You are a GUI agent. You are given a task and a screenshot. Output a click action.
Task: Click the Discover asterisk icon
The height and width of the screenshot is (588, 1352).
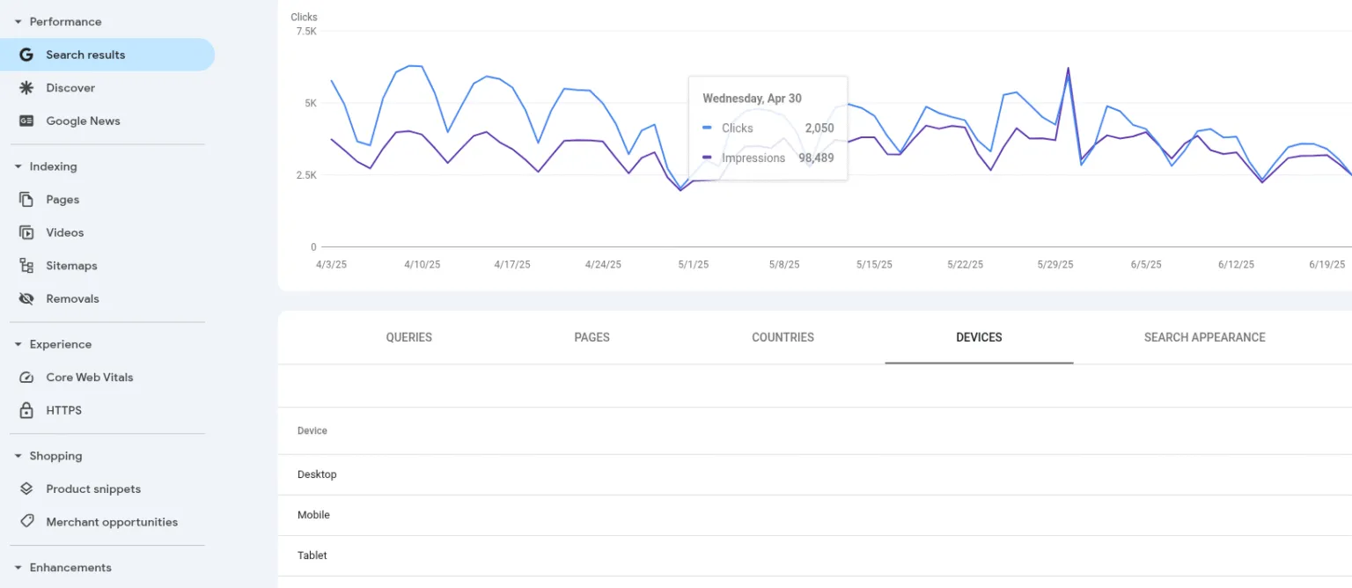pyautogui.click(x=26, y=88)
